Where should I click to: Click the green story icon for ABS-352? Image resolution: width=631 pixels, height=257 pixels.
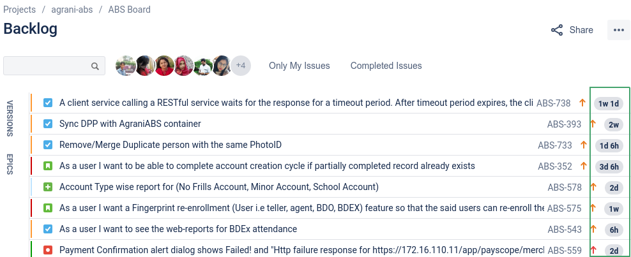[48, 166]
